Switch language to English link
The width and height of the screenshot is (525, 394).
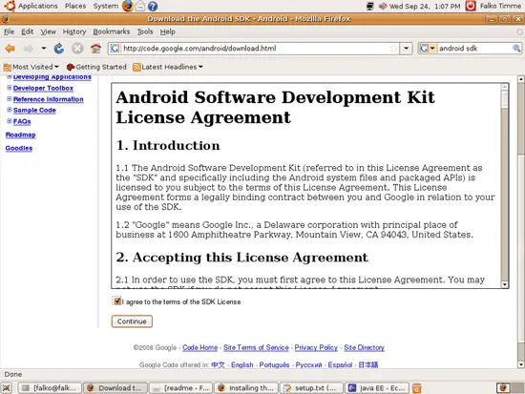point(242,364)
